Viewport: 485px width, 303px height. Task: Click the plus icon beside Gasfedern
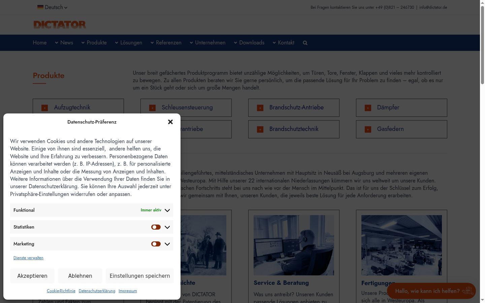(x=368, y=129)
